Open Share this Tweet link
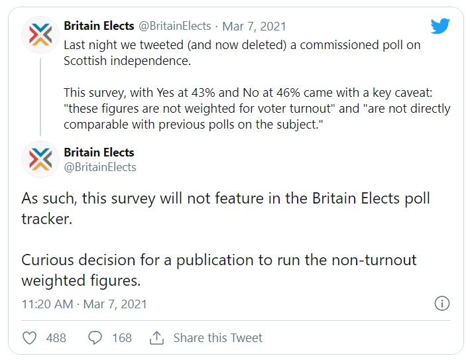 click(x=217, y=338)
